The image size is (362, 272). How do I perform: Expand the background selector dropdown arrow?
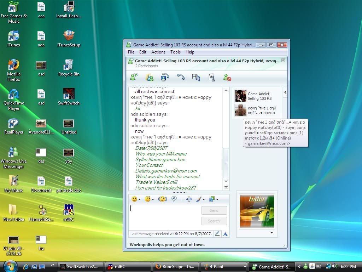coord(217,199)
